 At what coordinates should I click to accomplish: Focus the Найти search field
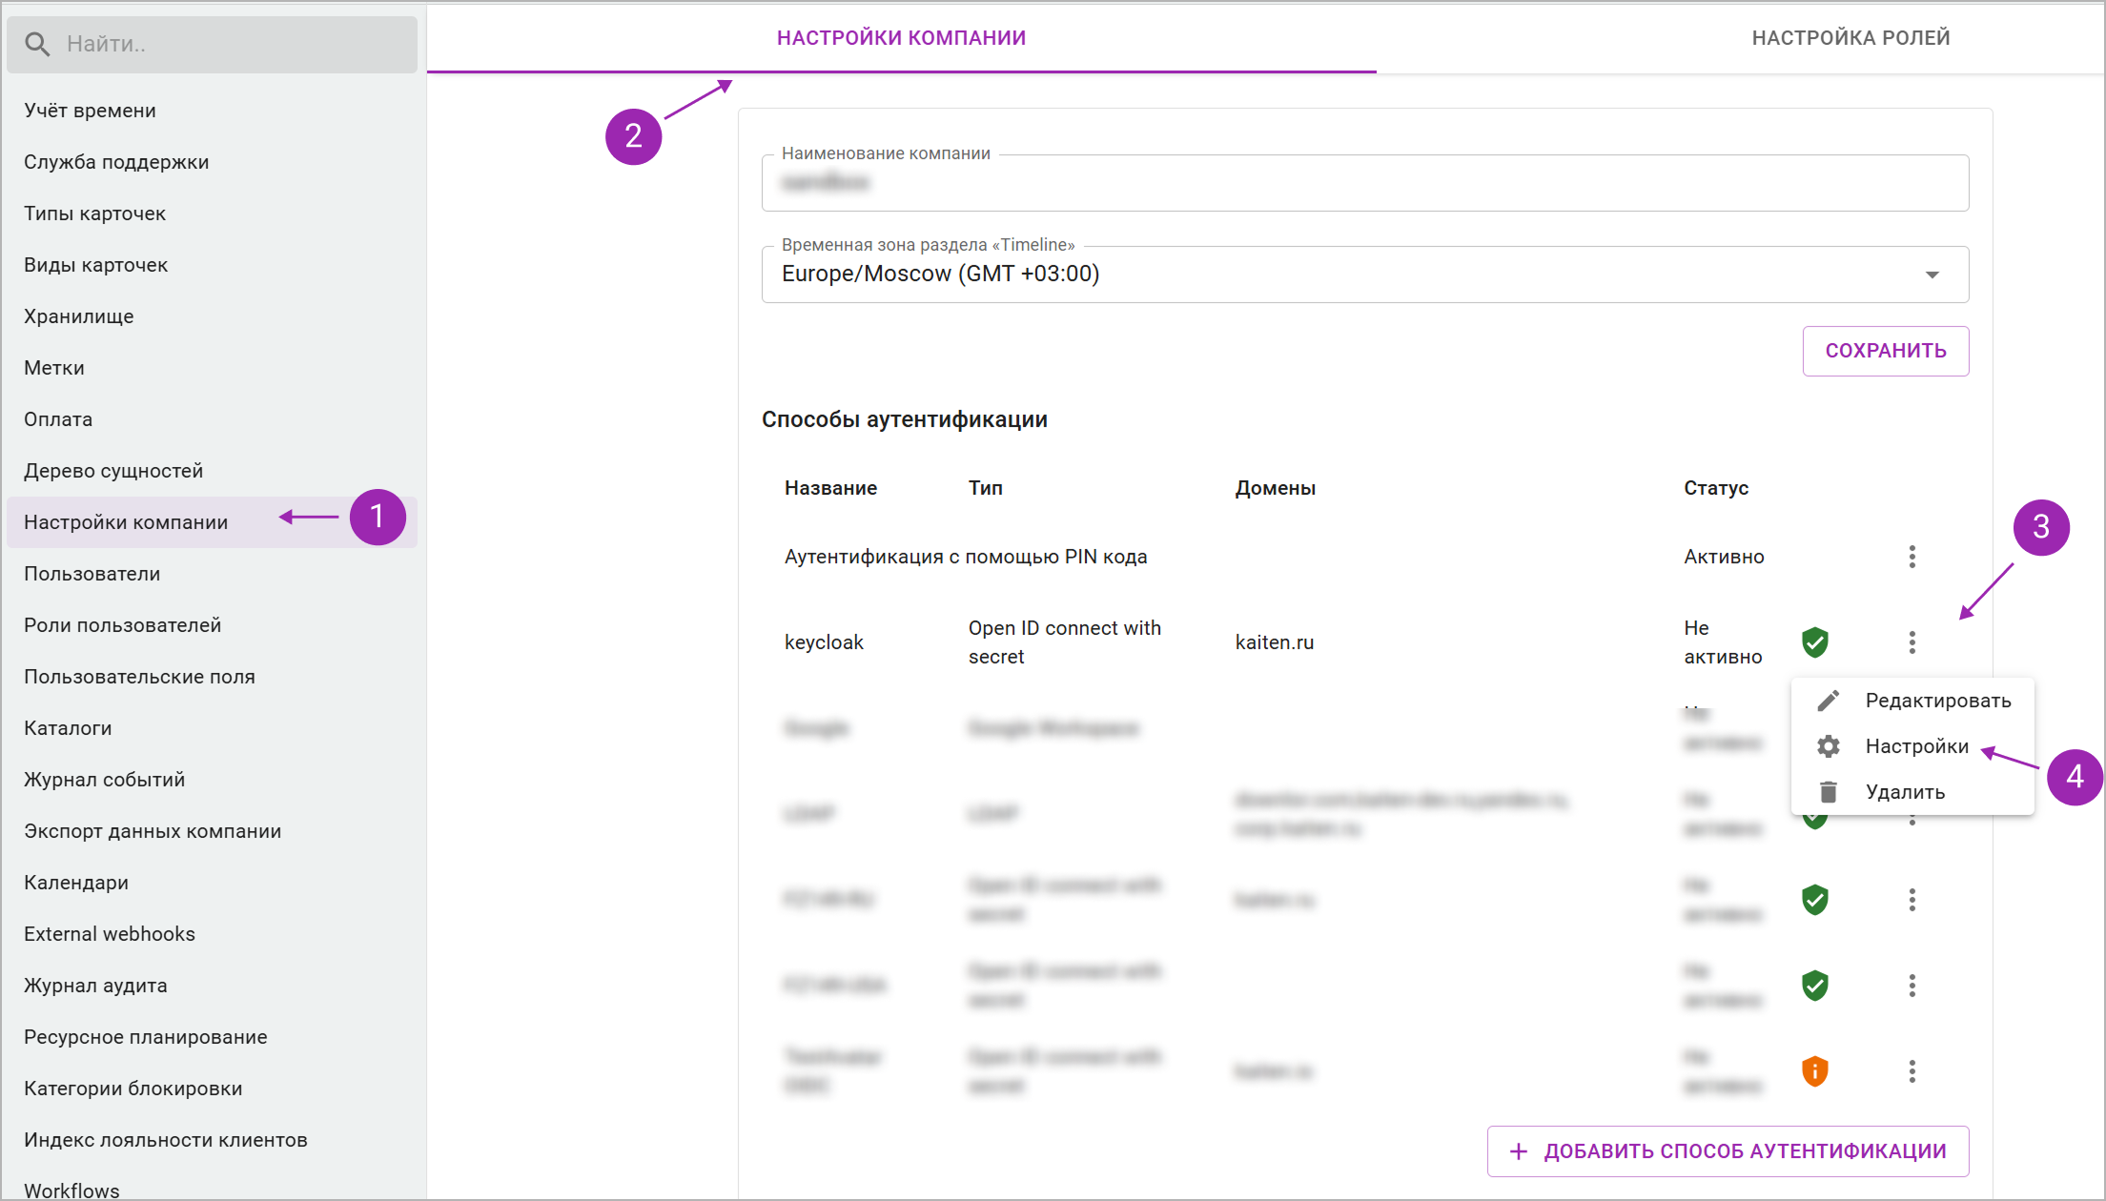pyautogui.click(x=212, y=44)
